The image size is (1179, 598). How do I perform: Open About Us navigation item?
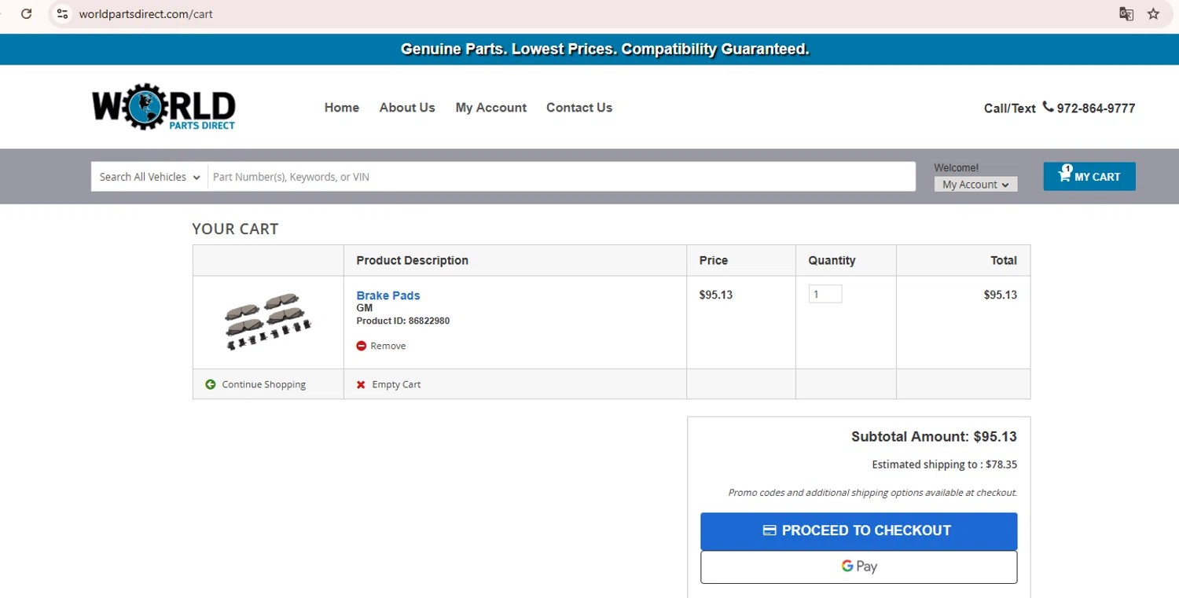pos(407,108)
